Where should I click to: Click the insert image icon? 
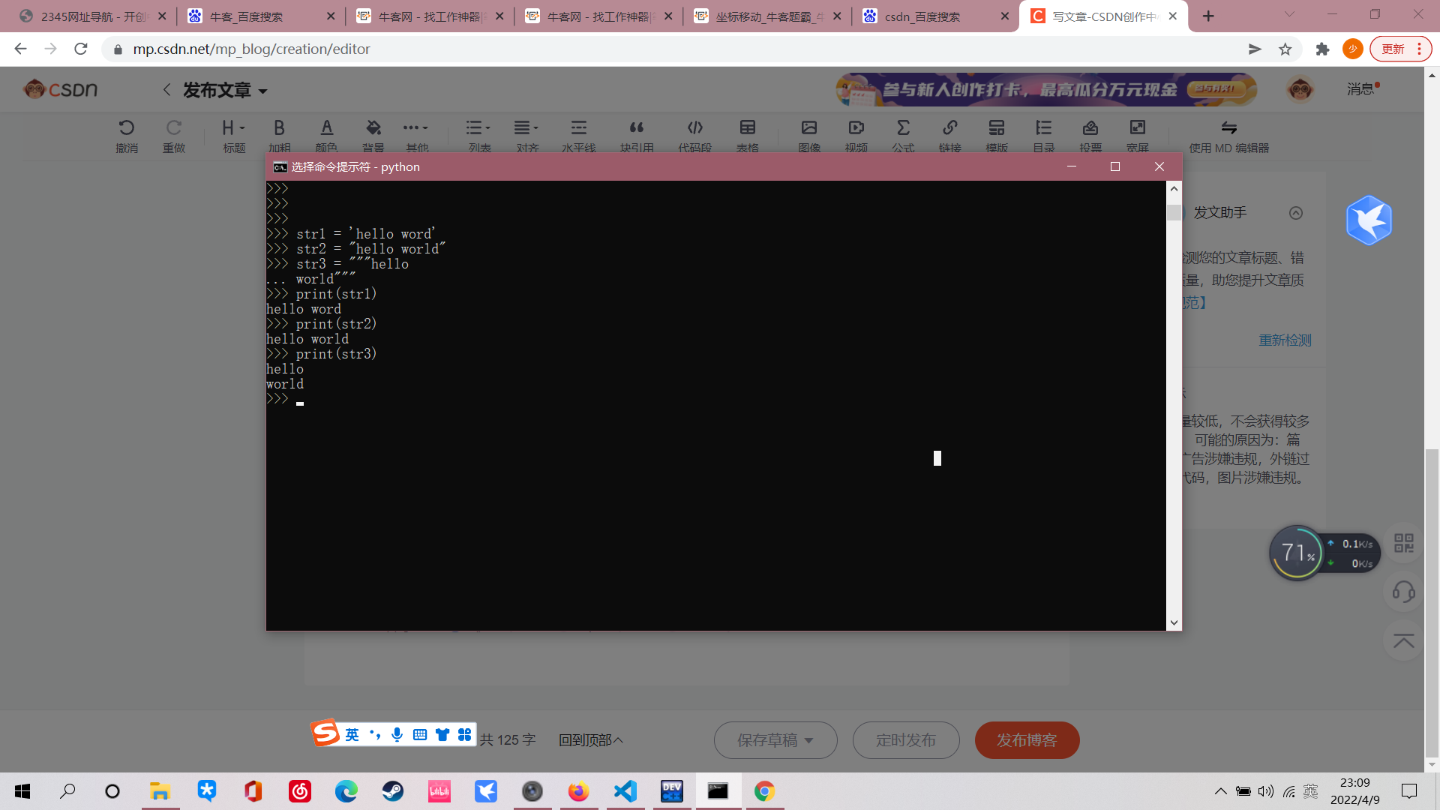point(808,128)
